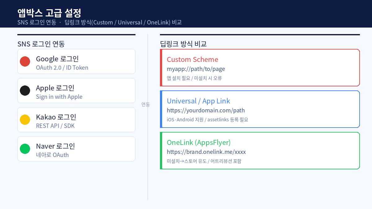The width and height of the screenshot is (372, 209).
Task: Click the yellow Kakao login icon
Action: coord(25,120)
